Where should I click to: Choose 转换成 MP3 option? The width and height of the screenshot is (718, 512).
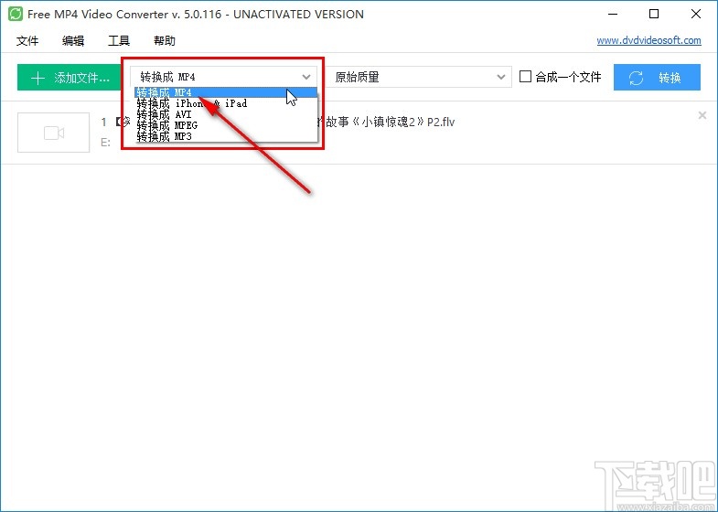click(226, 136)
